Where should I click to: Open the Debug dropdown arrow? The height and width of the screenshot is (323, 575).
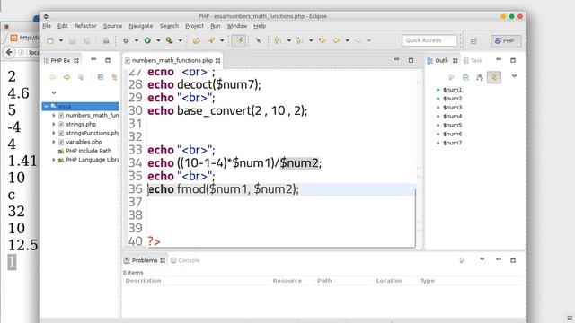[137, 40]
